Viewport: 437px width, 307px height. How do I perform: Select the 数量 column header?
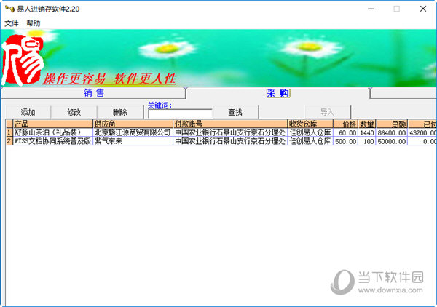coord(367,124)
